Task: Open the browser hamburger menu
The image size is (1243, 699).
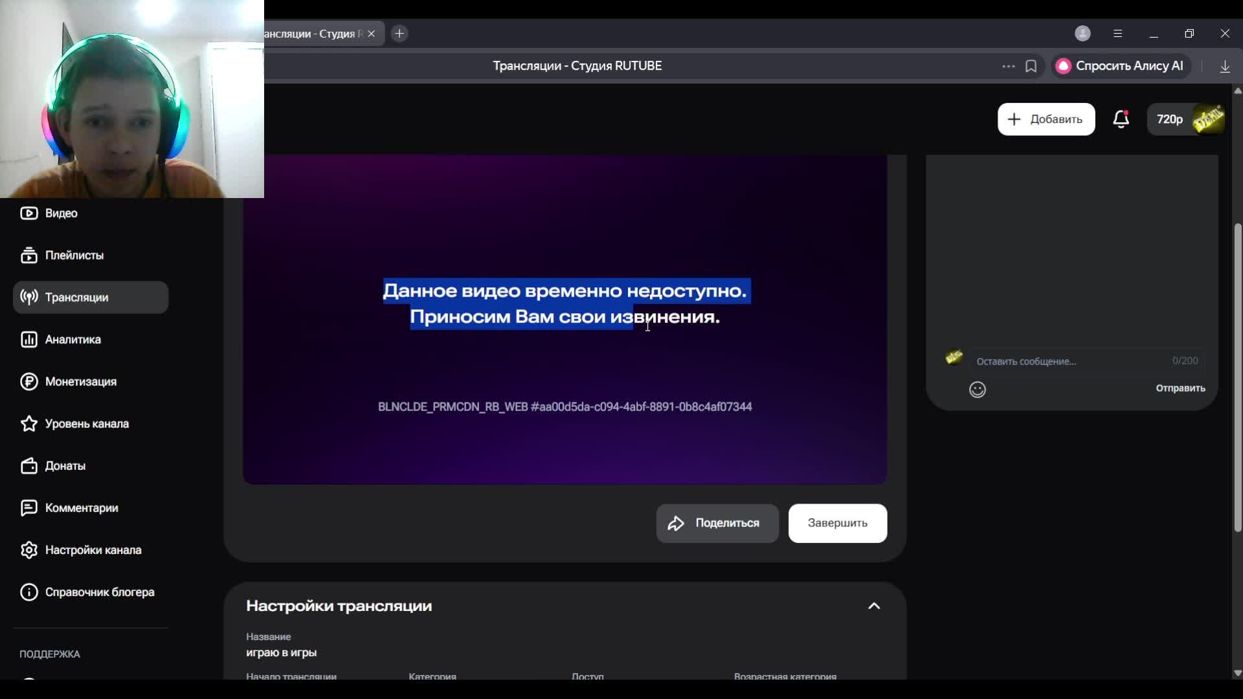Action: point(1118,34)
